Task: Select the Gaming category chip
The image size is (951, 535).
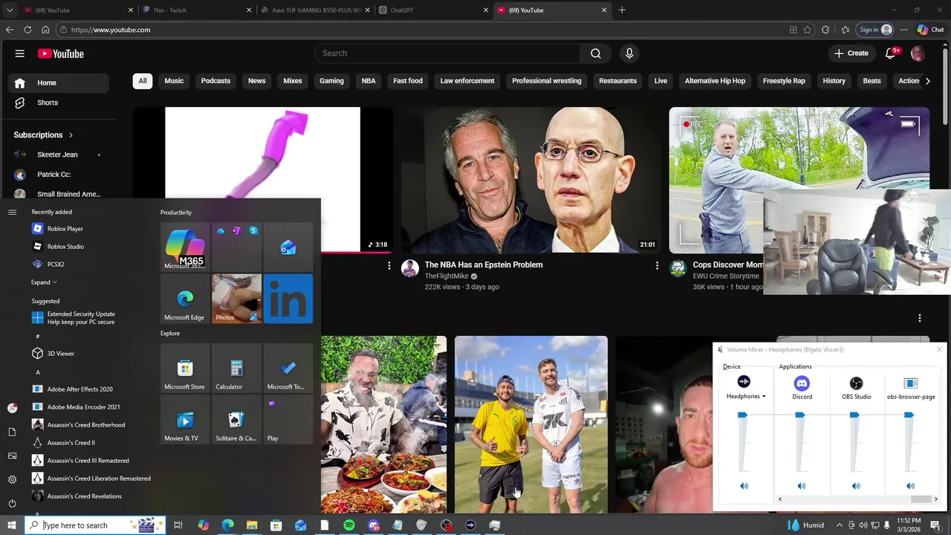Action: [331, 81]
